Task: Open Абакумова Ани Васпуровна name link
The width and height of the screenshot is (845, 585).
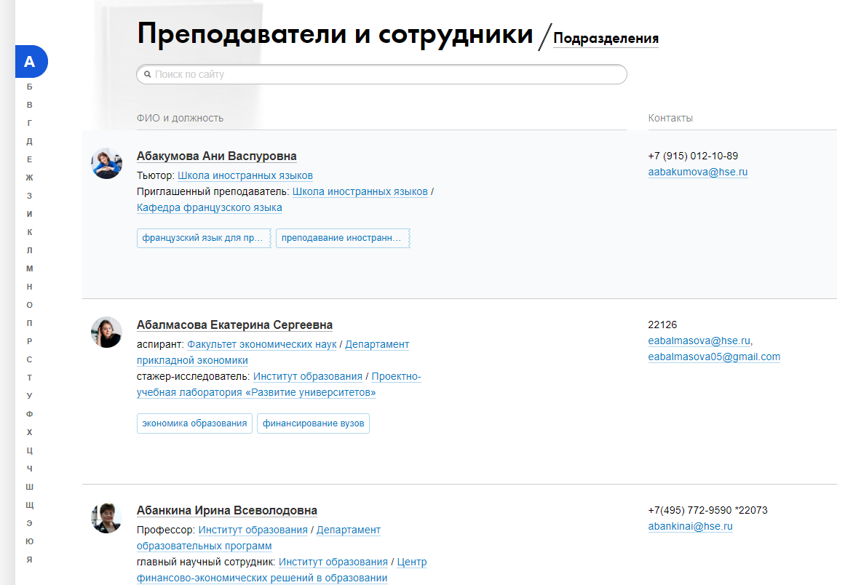Action: point(216,156)
